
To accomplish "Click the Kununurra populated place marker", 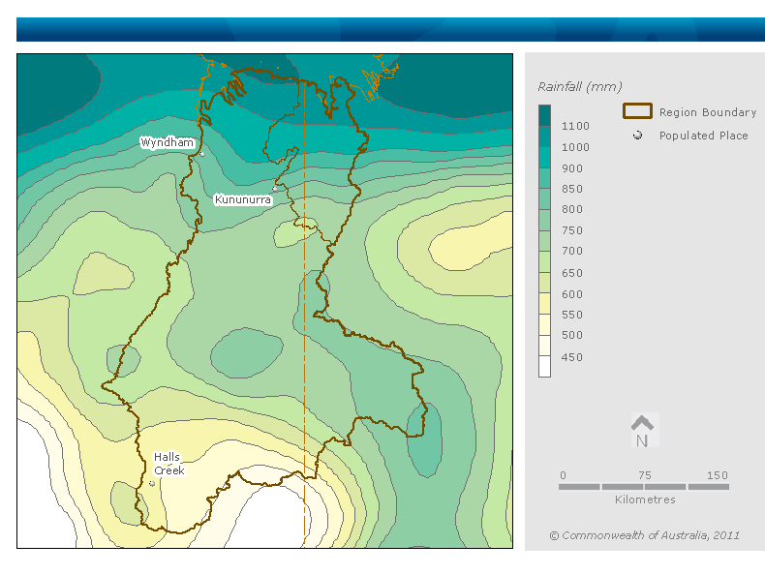I will click(x=275, y=189).
